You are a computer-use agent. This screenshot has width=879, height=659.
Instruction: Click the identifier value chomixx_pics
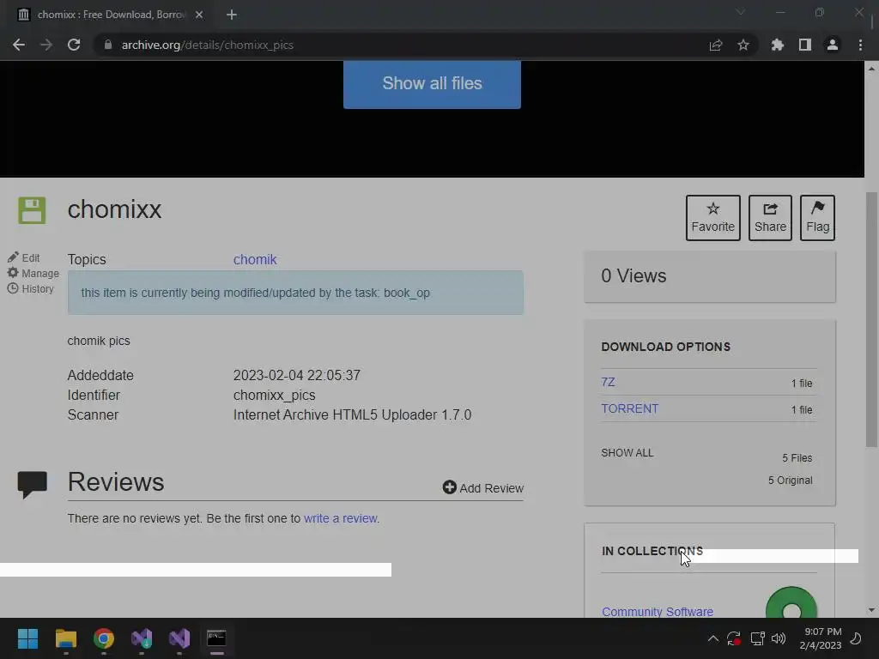274,395
